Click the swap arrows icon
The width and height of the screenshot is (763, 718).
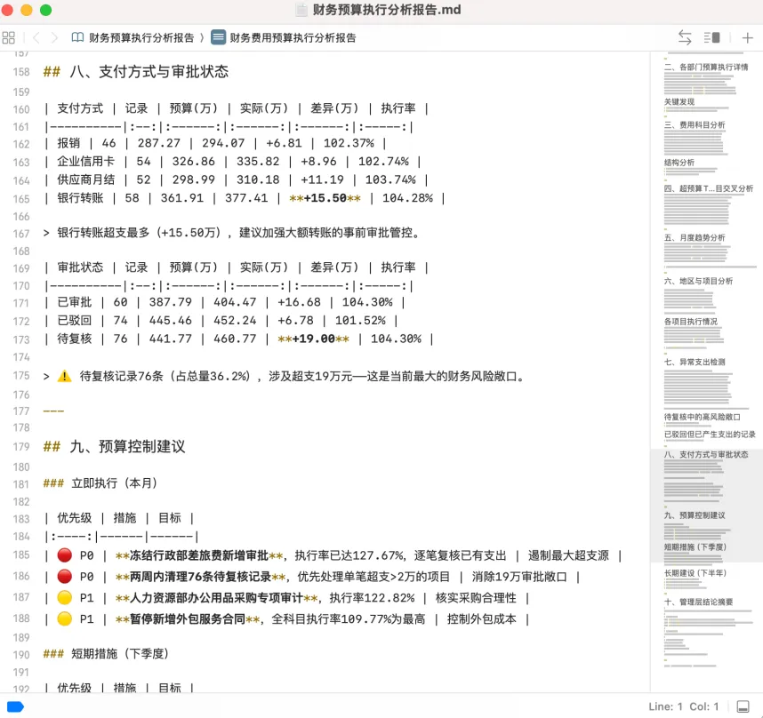tap(685, 37)
